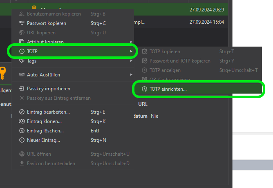Viewport: 273px width, 188px height.
Task: Click the clone icon beside Eintrag klonen
Action: pyautogui.click(x=22, y=121)
